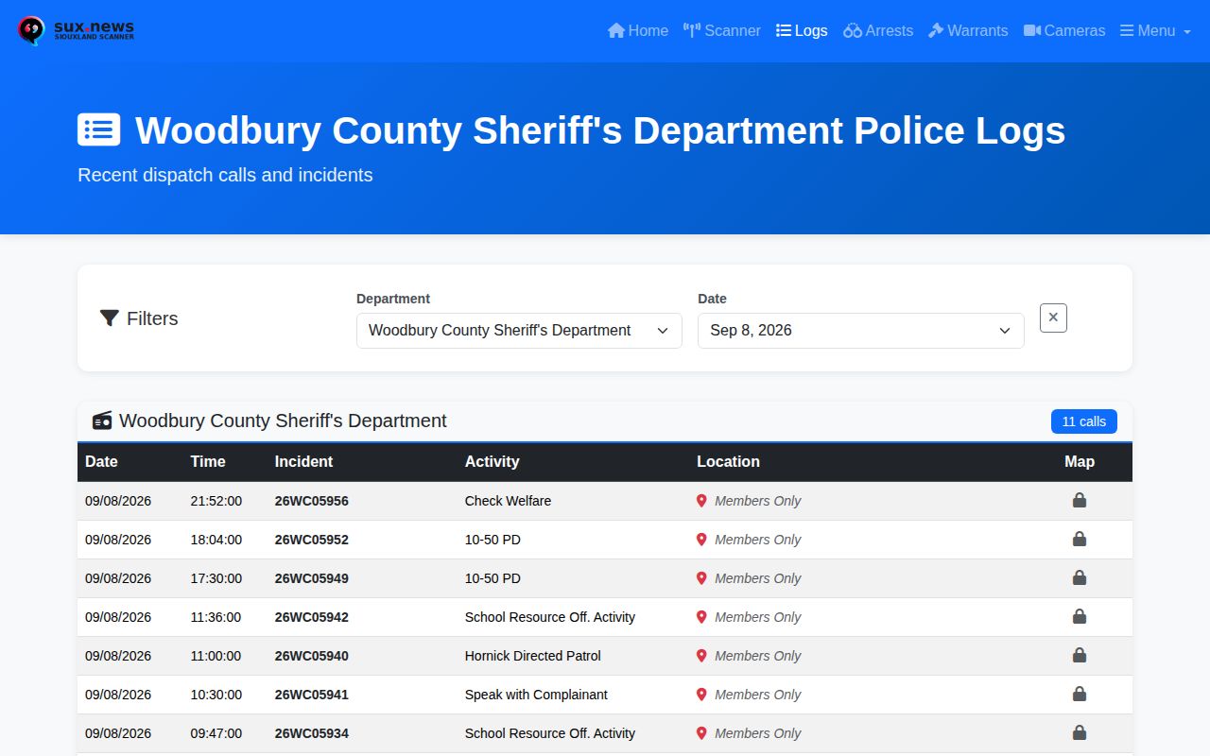Click the lock icon for incident 26WC05956

click(1080, 501)
